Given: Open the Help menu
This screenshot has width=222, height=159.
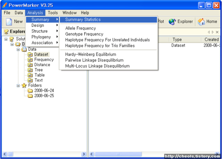Looking at the screenshot, I should tap(85, 13).
